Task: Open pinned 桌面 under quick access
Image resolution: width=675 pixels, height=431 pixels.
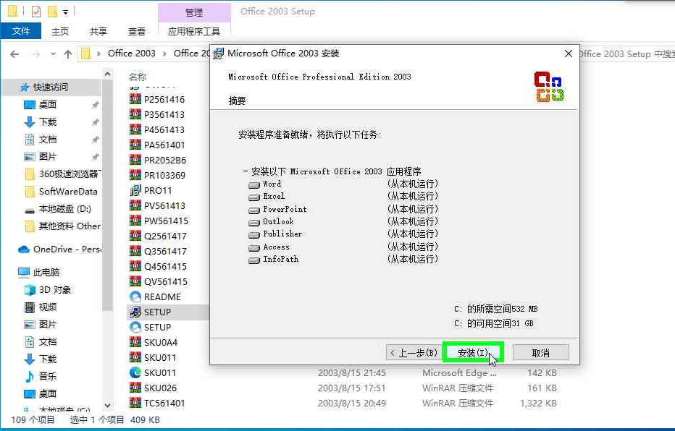Action: [x=48, y=104]
